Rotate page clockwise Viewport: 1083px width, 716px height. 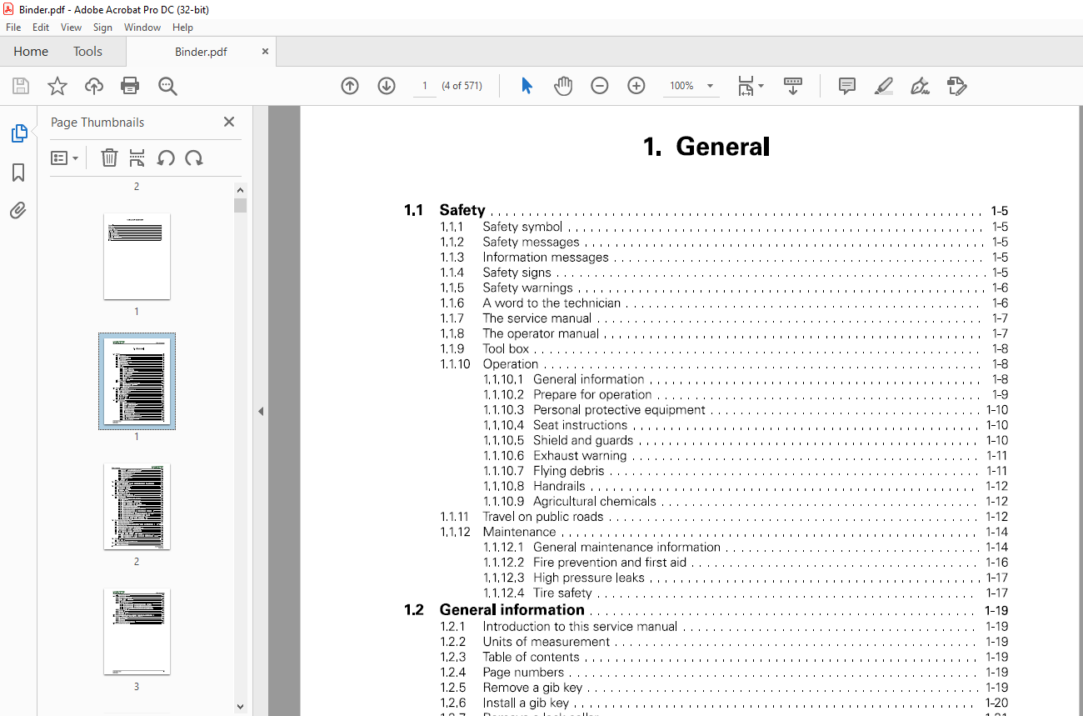[x=194, y=158]
